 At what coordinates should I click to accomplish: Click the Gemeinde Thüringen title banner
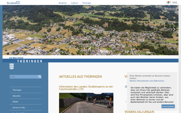coord(26,60)
